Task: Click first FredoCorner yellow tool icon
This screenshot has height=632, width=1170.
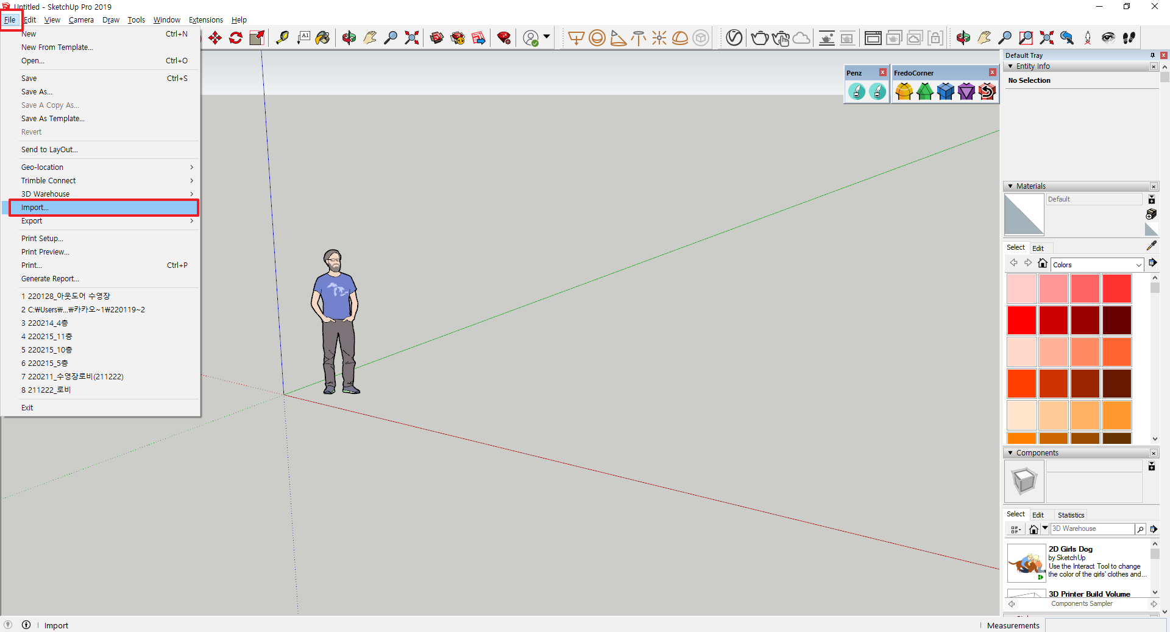Action: click(904, 91)
